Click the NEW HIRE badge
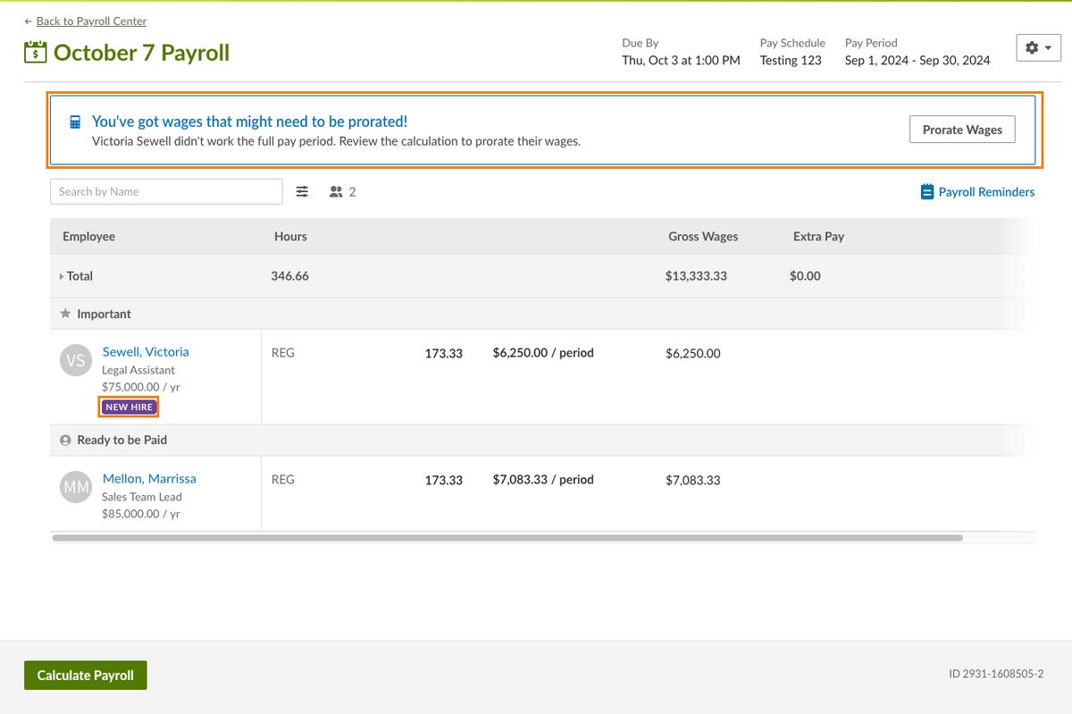Viewport: 1072px width, 714px height. pos(129,407)
